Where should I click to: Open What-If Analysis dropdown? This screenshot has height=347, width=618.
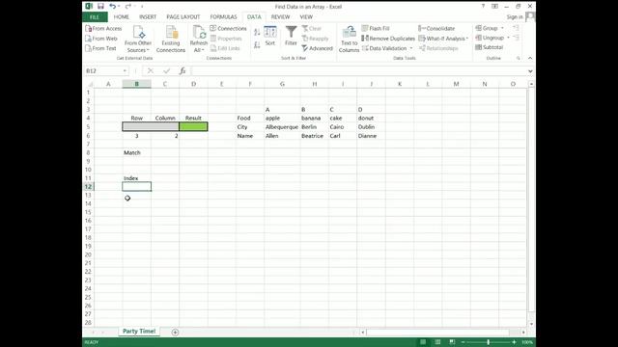(443, 39)
